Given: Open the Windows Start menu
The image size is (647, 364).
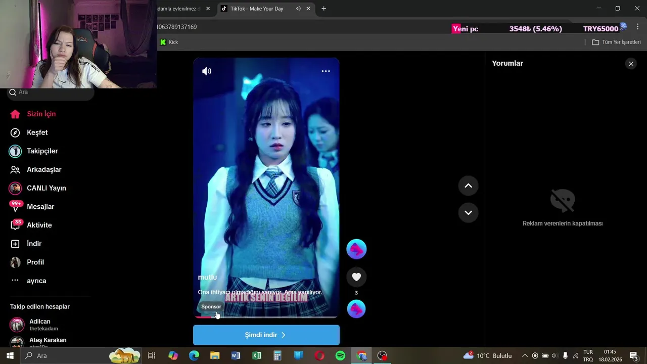Looking at the screenshot, I should [x=10, y=356].
